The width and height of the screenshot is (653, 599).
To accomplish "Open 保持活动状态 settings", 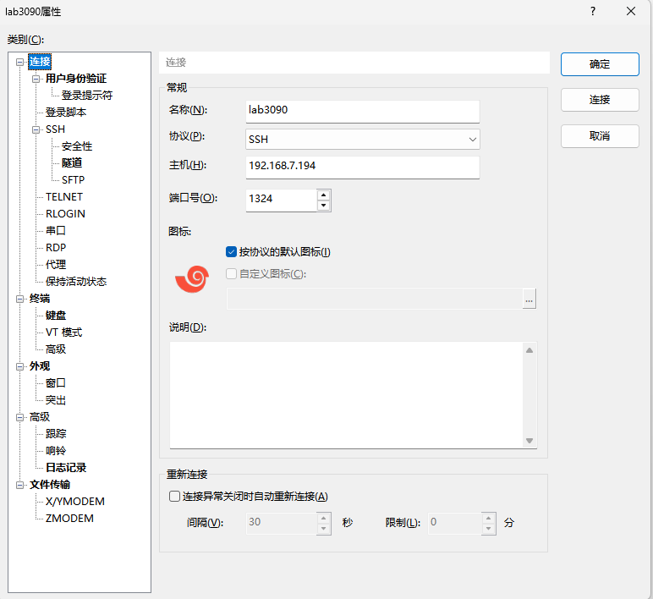I will click(x=76, y=282).
